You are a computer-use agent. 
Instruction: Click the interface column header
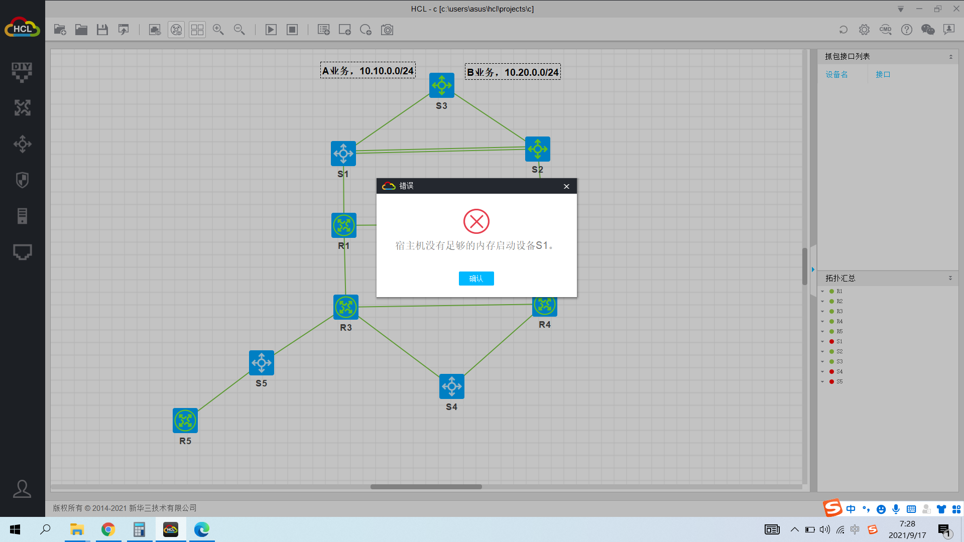click(x=883, y=75)
